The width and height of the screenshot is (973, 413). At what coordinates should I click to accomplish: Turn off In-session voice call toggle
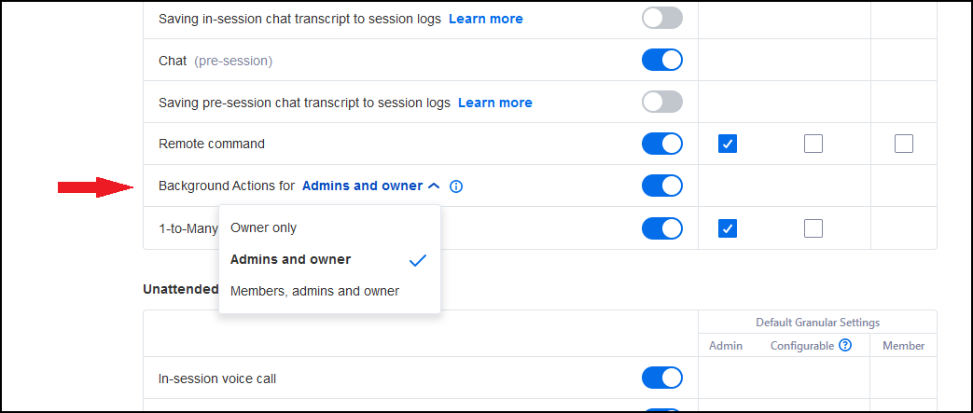662,378
